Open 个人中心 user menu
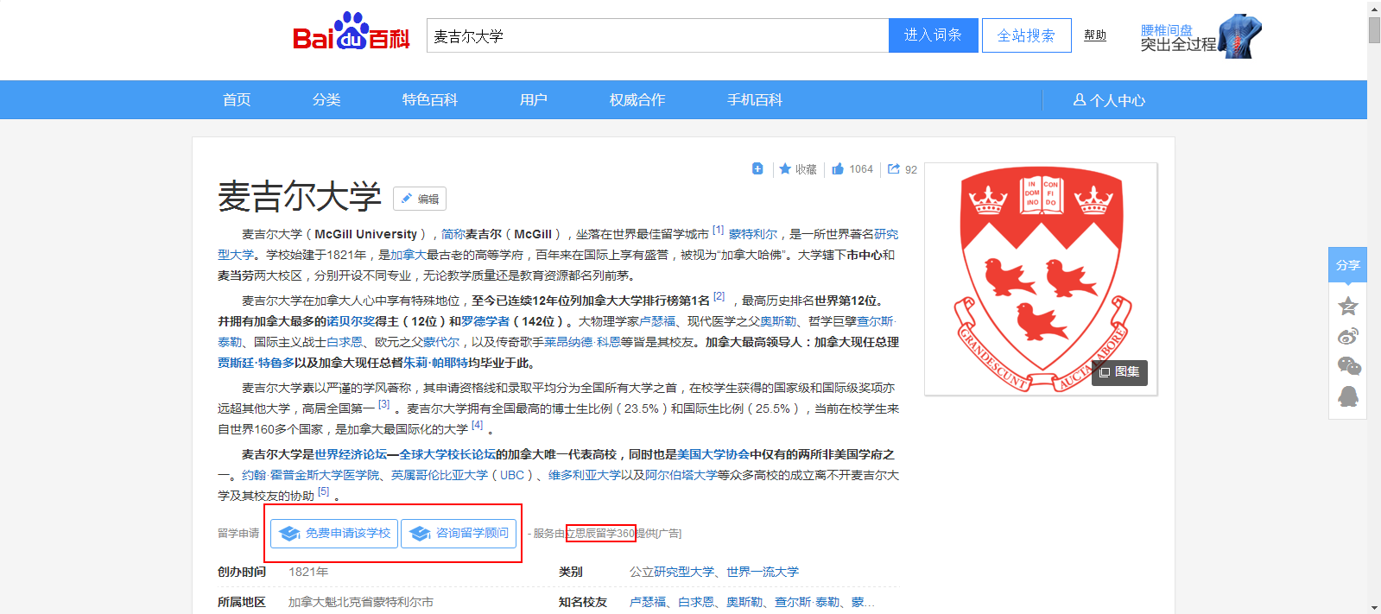 click(1109, 100)
